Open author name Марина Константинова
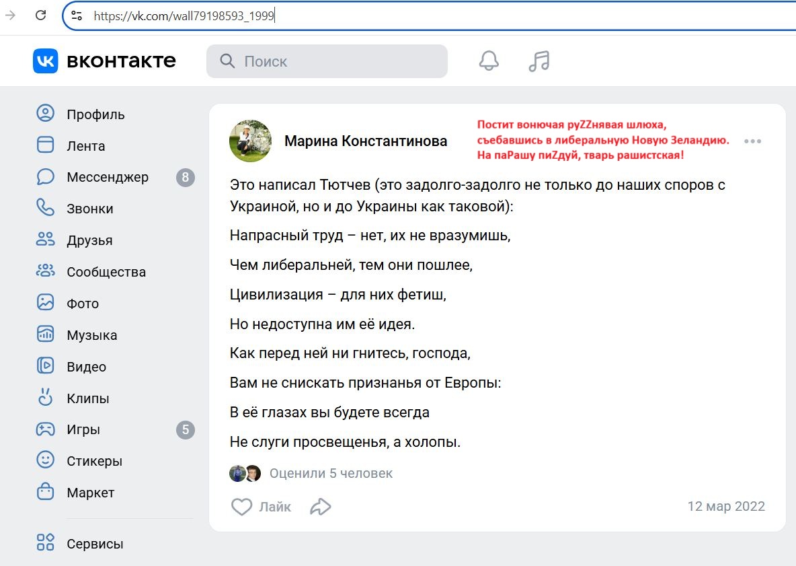This screenshot has height=566, width=796. (x=365, y=141)
